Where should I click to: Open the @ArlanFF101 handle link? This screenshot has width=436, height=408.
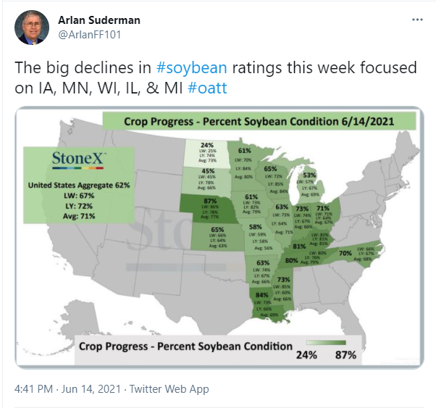[89, 35]
